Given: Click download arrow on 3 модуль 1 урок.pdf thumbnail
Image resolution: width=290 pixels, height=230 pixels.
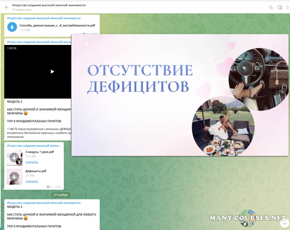Looking at the screenshot, I should coord(14,158).
